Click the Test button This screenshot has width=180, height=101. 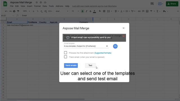coord(90,65)
